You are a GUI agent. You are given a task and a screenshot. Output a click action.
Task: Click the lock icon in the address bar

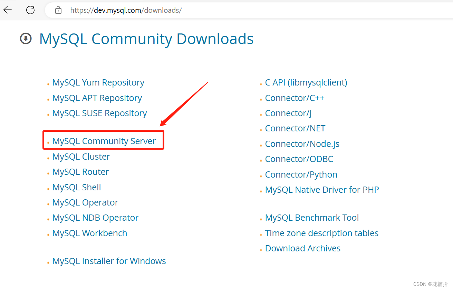click(58, 10)
